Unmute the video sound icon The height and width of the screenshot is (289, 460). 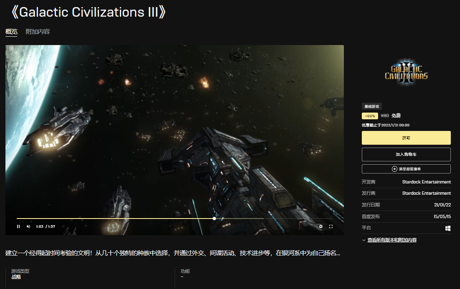(x=28, y=226)
